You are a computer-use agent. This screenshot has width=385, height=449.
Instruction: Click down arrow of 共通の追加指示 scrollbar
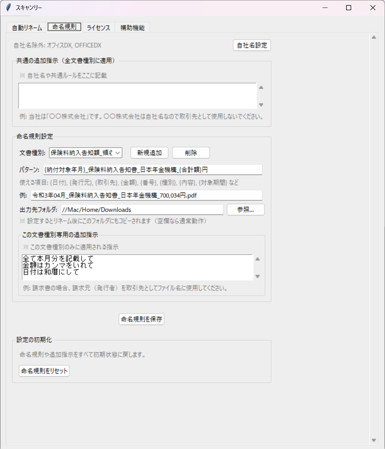click(x=261, y=105)
